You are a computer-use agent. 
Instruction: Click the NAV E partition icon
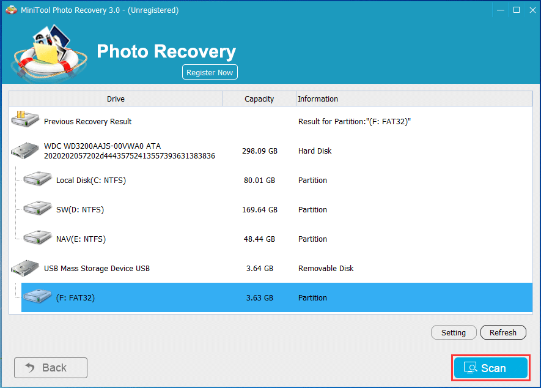37,239
